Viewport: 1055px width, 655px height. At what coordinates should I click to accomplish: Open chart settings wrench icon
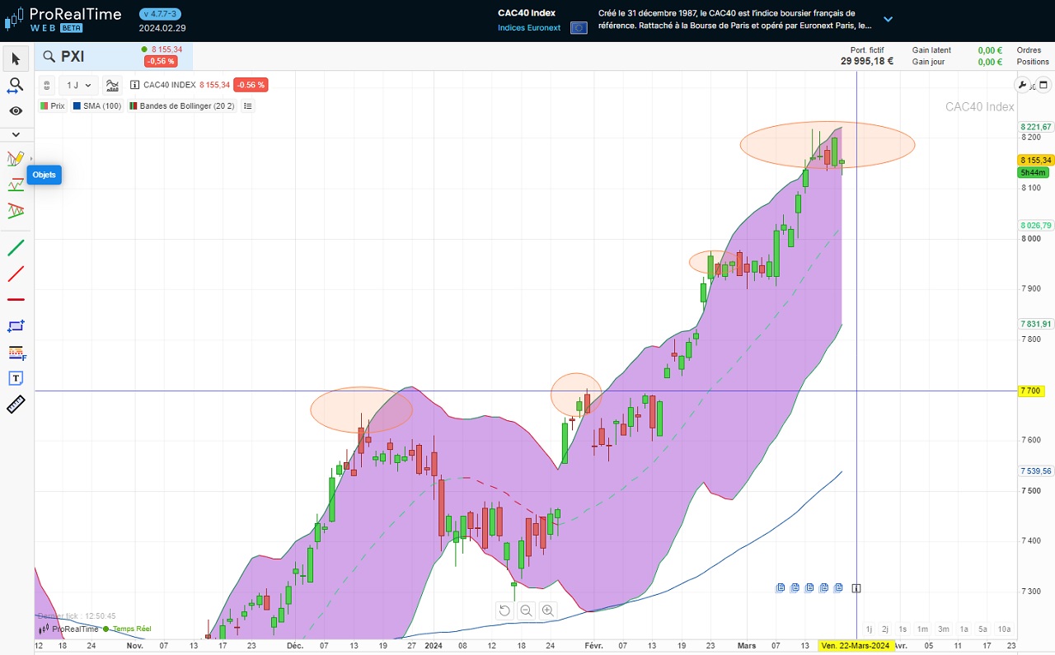point(1023,85)
